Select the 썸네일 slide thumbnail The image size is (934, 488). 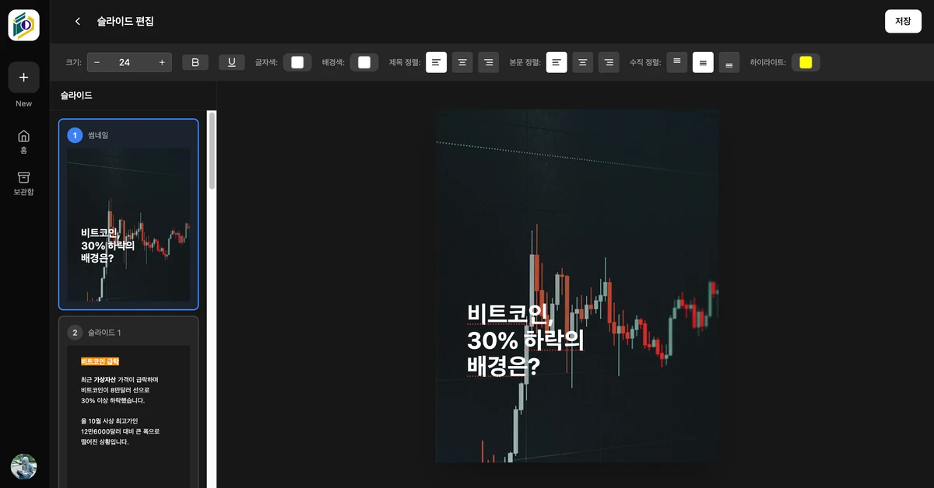[x=128, y=214]
